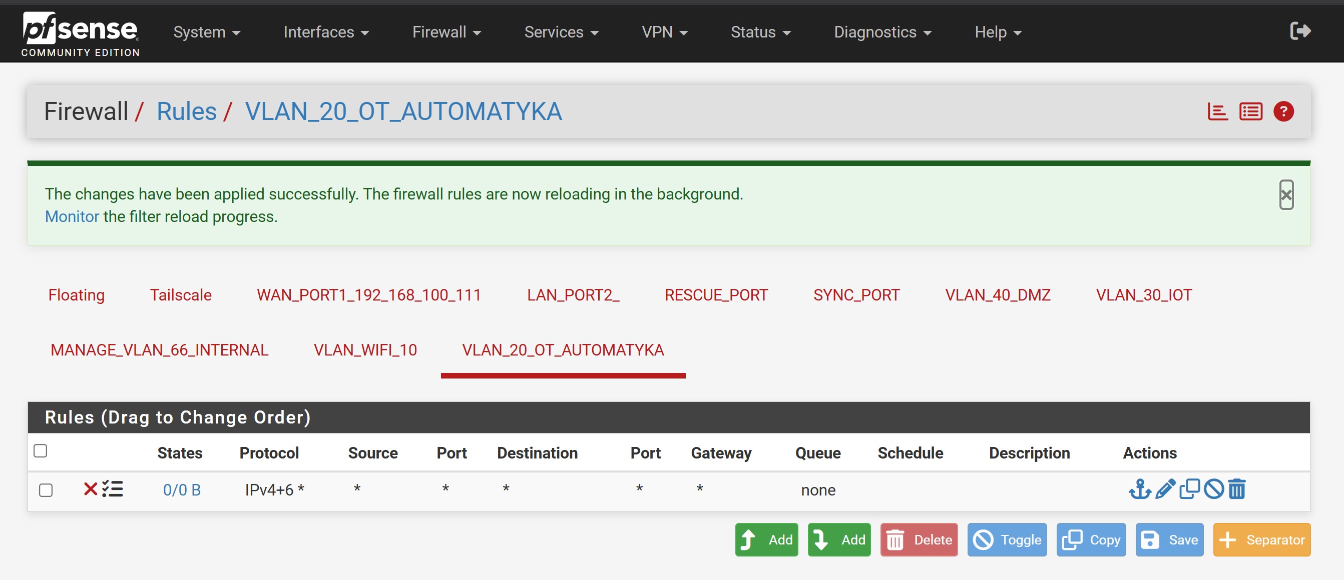Add rule to end of list
1344x580 pixels.
[x=839, y=540]
